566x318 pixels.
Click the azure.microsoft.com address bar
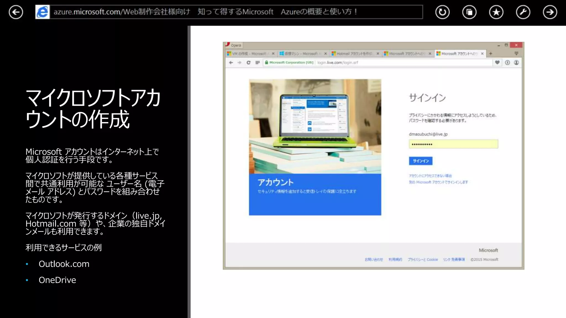coord(236,12)
